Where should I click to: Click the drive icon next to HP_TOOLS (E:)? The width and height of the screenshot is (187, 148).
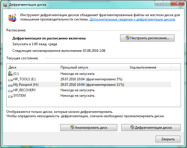click(10, 79)
